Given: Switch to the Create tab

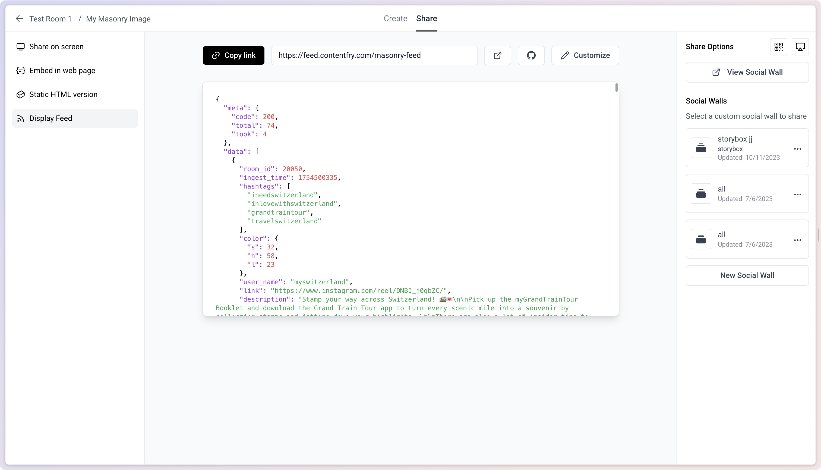Looking at the screenshot, I should [x=395, y=18].
